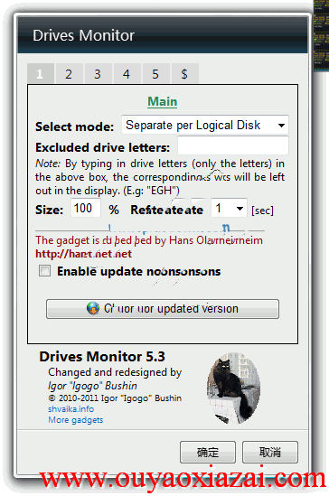Enable the update notifications checkbox
The height and width of the screenshot is (496, 329).
44,271
